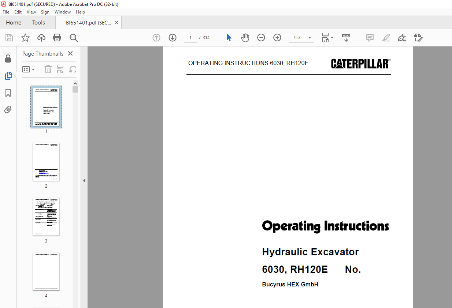Select page 2 thumbnail

(x=46, y=162)
